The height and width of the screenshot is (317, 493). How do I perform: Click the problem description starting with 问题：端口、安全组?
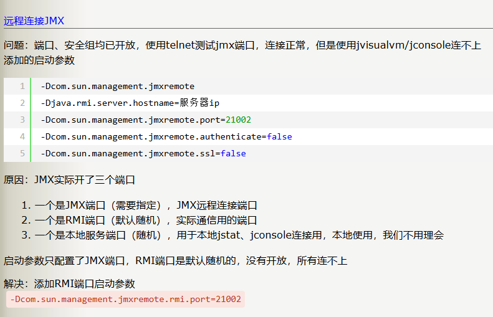point(242,45)
